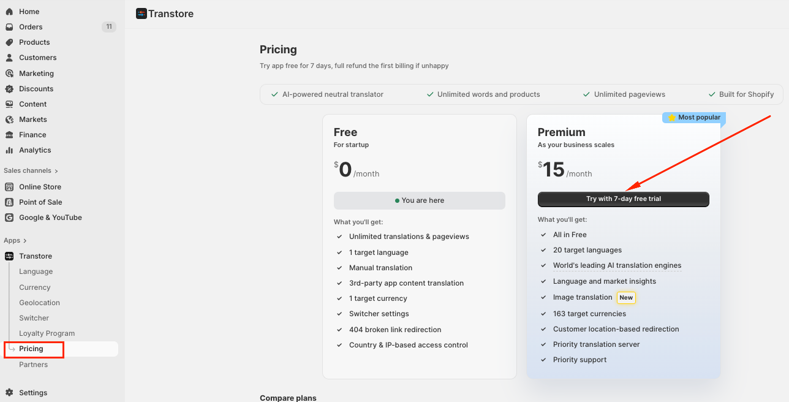Click Customer location-based redirection feature
The width and height of the screenshot is (789, 402).
(616, 329)
